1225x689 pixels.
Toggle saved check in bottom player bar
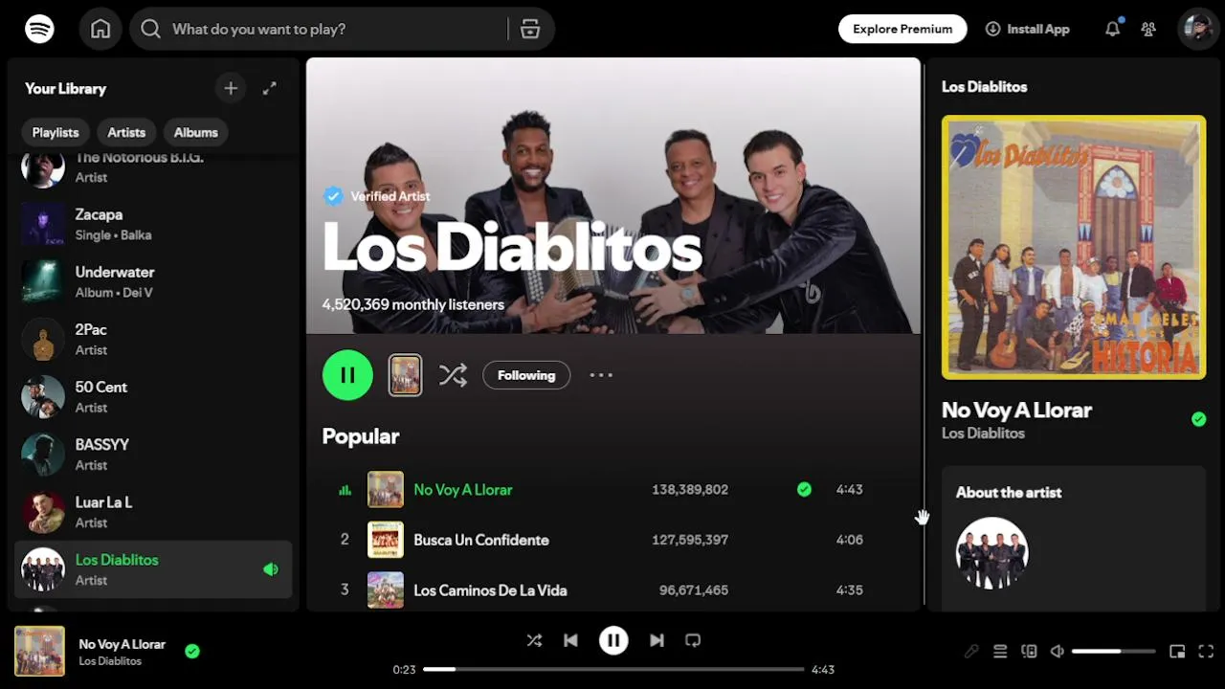pos(192,651)
